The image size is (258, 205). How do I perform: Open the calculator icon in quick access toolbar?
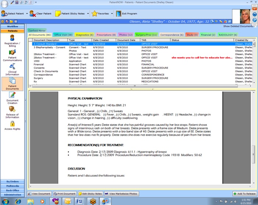pos(17,2)
